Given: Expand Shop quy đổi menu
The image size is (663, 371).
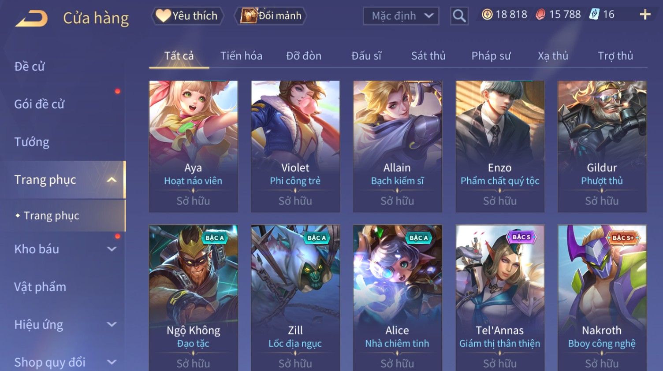Looking at the screenshot, I should (x=112, y=362).
